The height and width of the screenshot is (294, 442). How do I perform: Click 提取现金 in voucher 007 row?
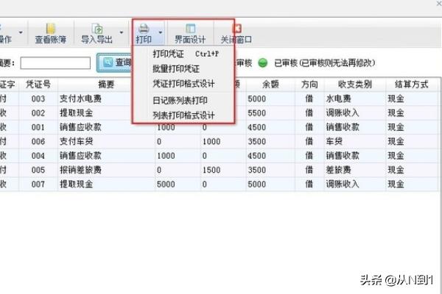tap(76, 184)
